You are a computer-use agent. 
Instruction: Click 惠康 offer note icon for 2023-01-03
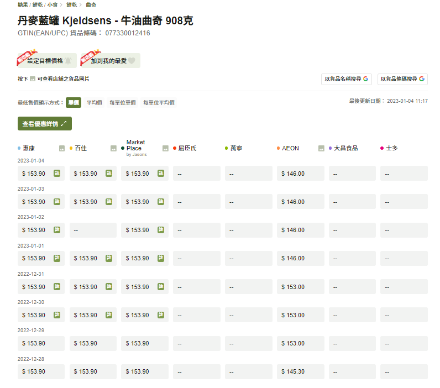point(57,201)
